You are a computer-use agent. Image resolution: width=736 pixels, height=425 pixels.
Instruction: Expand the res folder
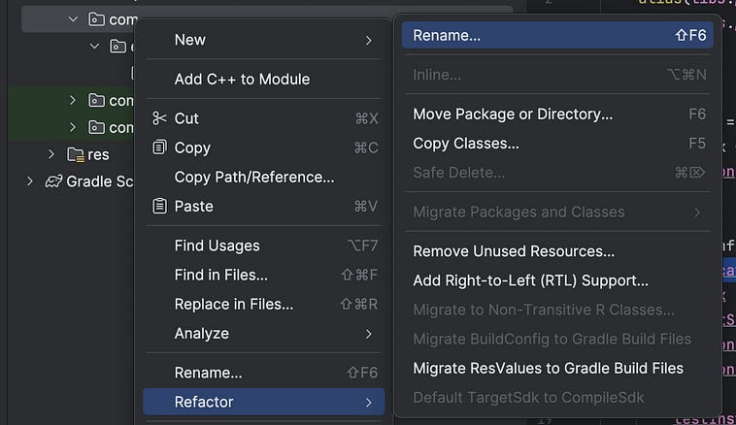pyautogui.click(x=51, y=154)
